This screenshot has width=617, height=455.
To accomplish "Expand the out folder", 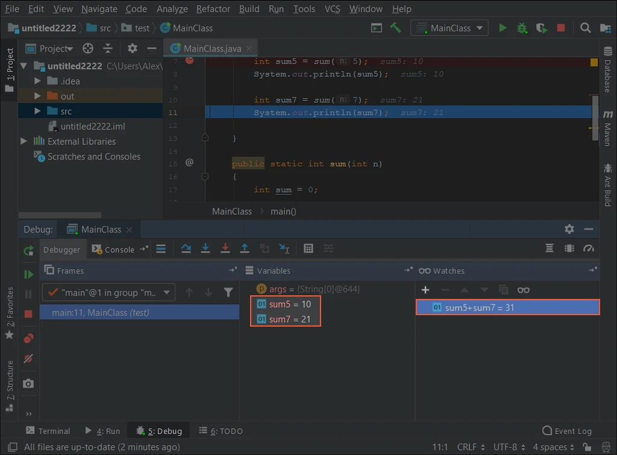I will [x=37, y=96].
